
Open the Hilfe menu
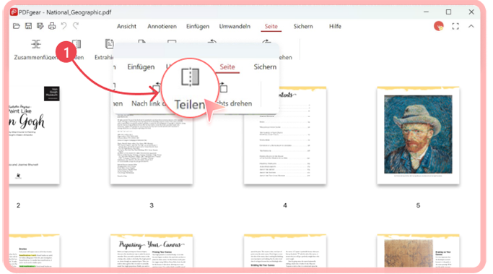point(335,27)
